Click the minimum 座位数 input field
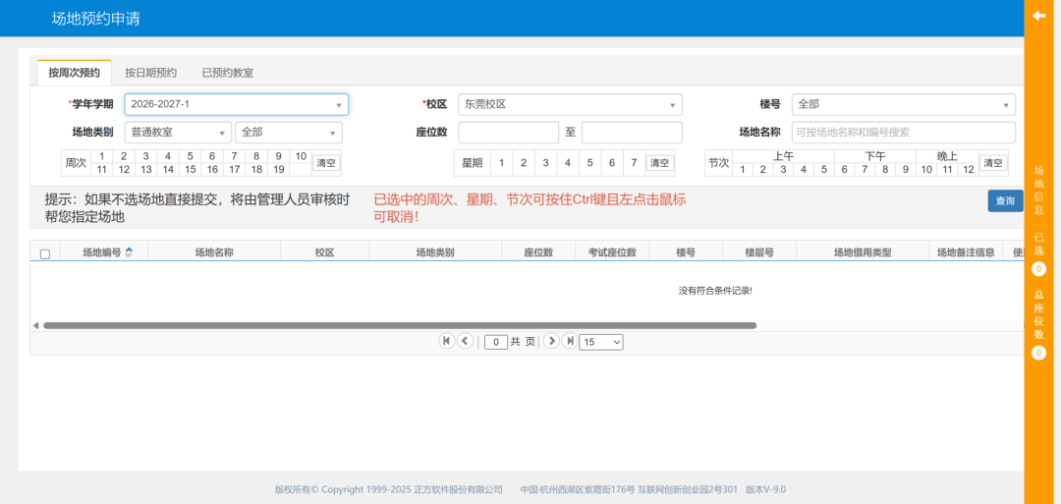Image resolution: width=1061 pixels, height=504 pixels. coord(508,133)
